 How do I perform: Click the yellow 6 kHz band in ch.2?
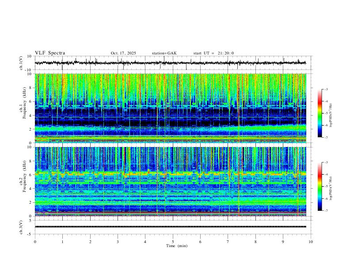point(170,174)
